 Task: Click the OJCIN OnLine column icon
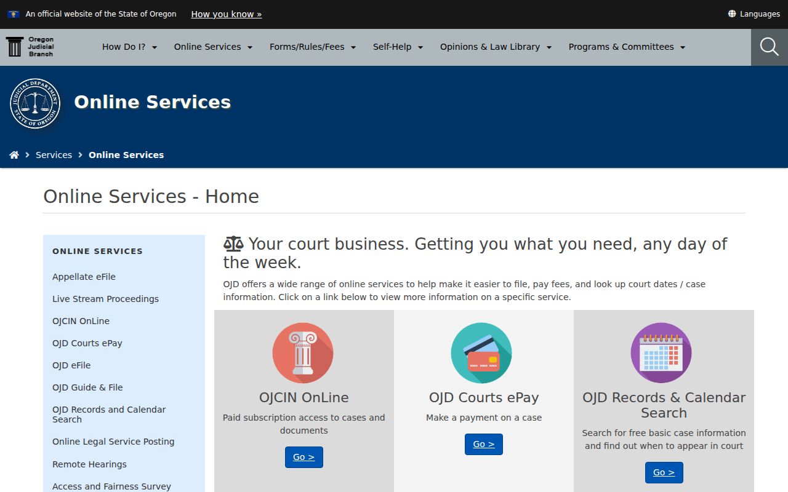click(303, 353)
